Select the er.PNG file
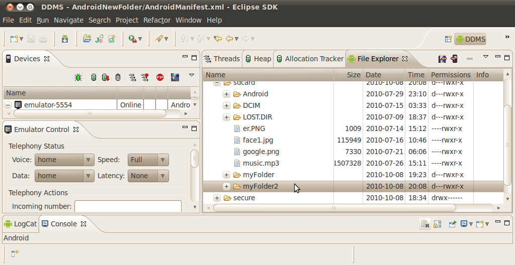The width and height of the screenshot is (515, 265). click(254, 129)
